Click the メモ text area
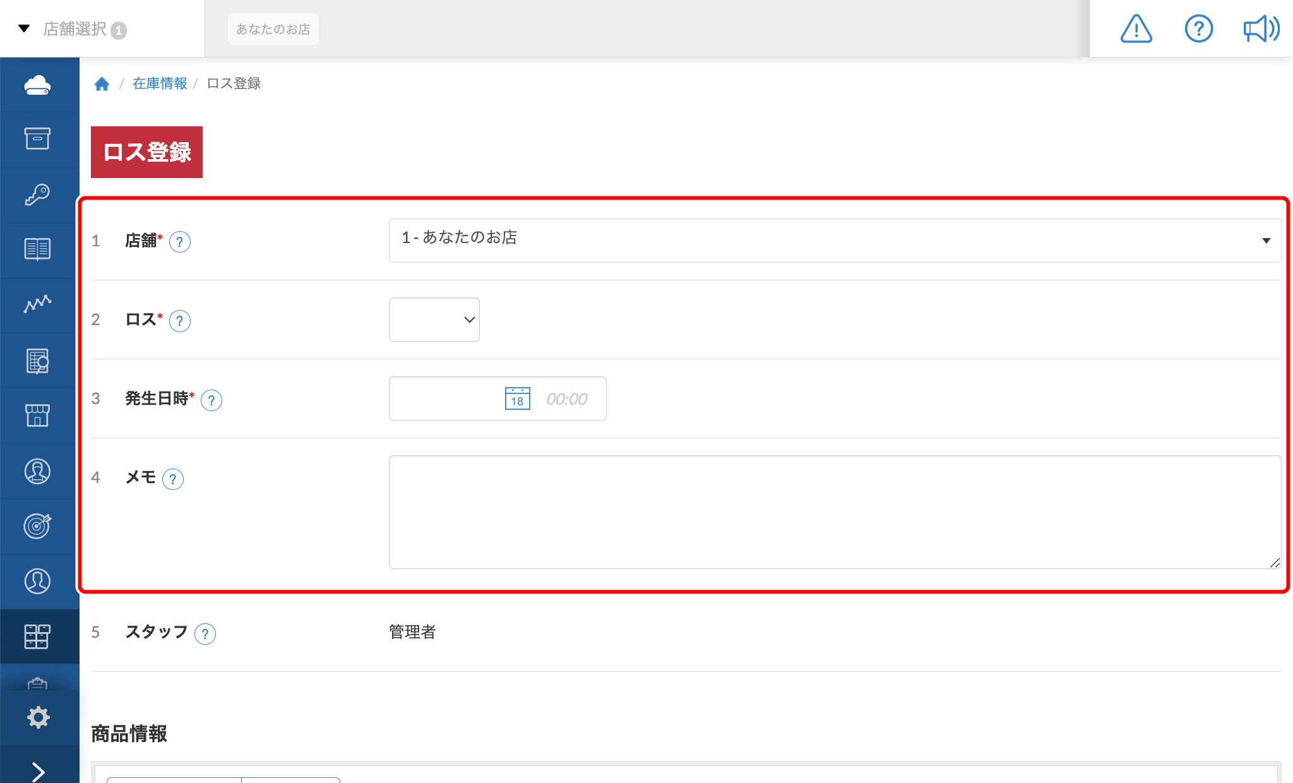 point(834,511)
